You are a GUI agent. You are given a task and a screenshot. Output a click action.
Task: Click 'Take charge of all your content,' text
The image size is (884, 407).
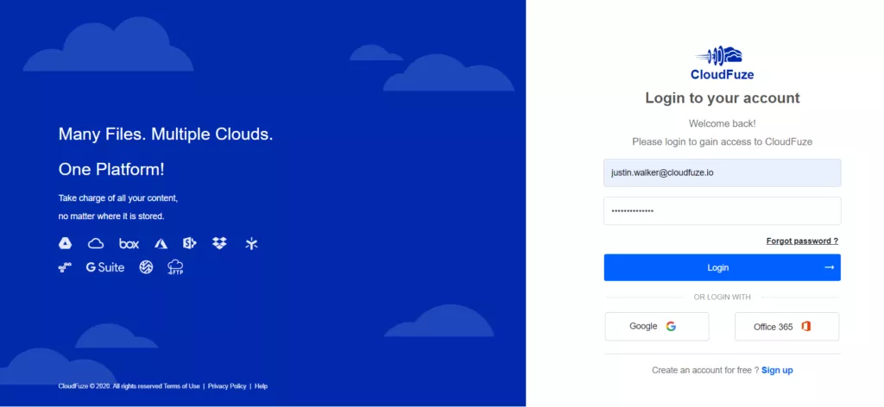118,198
